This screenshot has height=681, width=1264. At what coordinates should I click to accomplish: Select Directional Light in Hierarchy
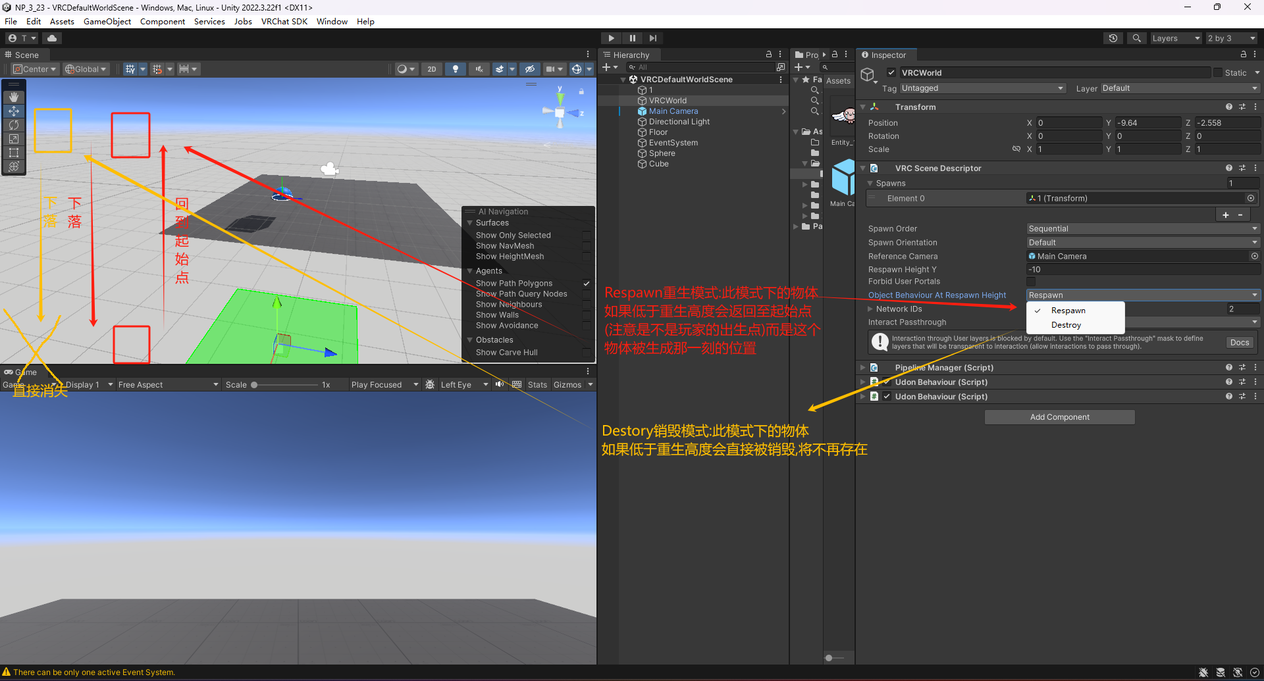coord(679,122)
